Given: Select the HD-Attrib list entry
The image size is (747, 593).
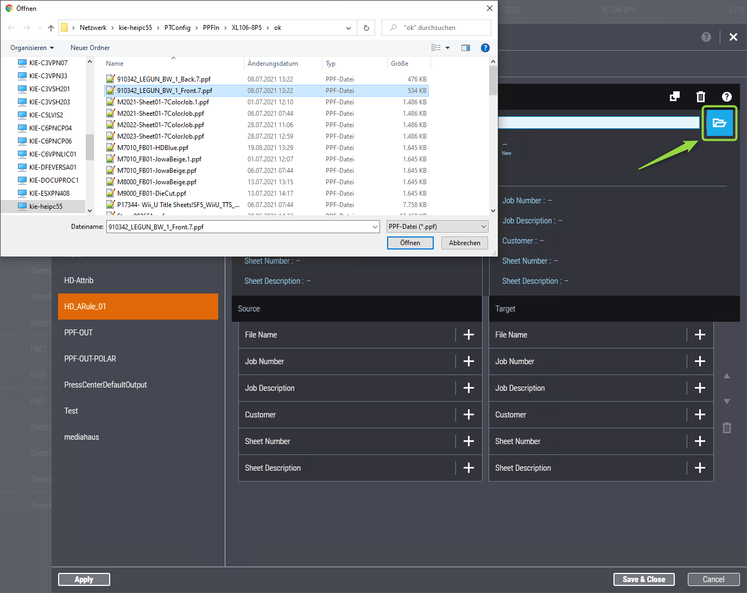Looking at the screenshot, I should 79,280.
